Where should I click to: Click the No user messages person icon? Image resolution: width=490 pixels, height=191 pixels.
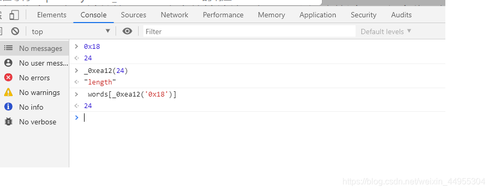tap(8, 63)
